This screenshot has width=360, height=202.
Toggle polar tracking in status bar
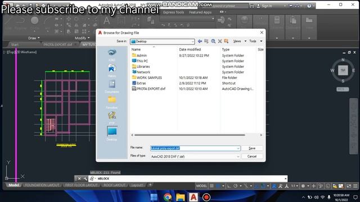[236, 186]
